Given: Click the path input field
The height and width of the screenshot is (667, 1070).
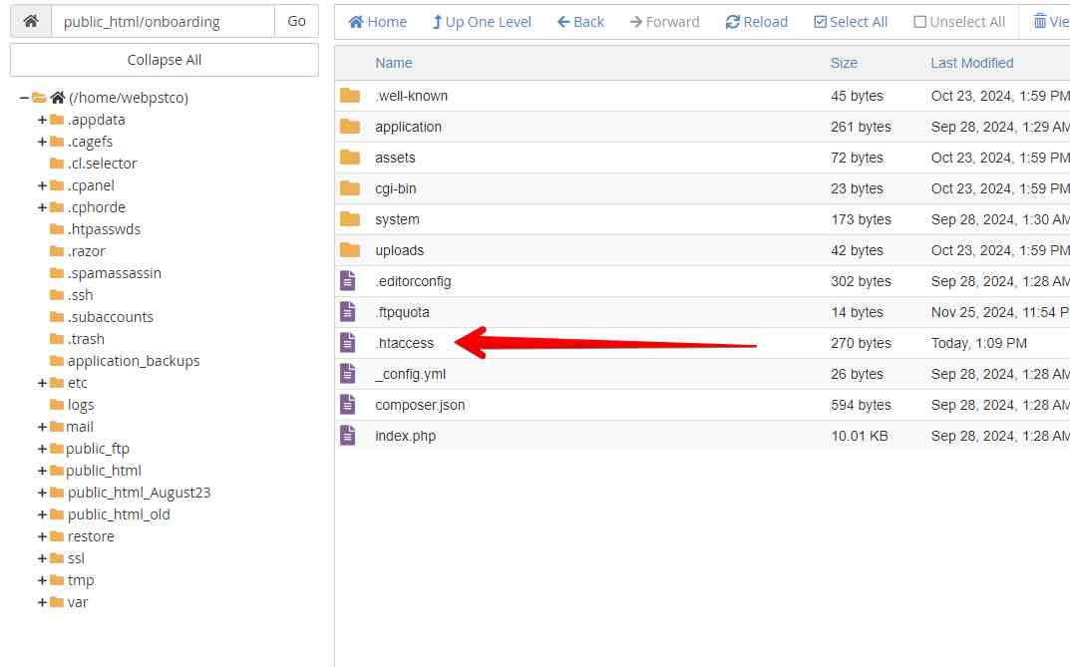Looking at the screenshot, I should (162, 21).
